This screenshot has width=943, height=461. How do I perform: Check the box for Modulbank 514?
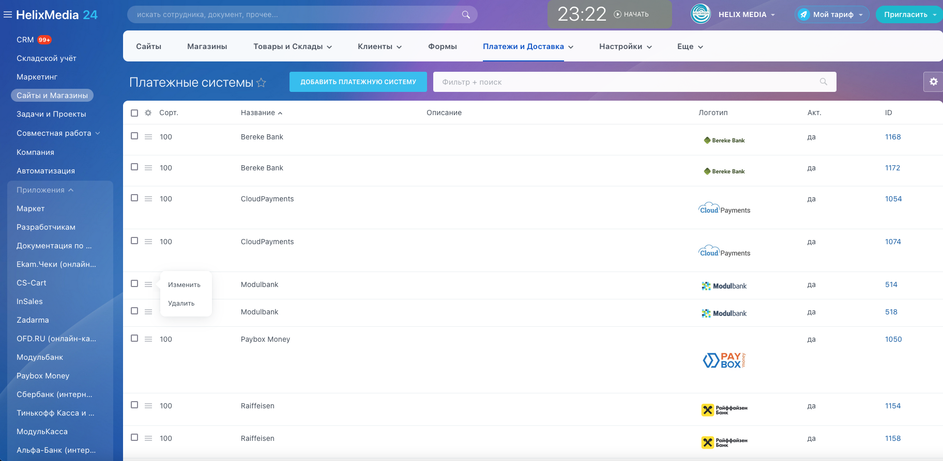point(134,283)
